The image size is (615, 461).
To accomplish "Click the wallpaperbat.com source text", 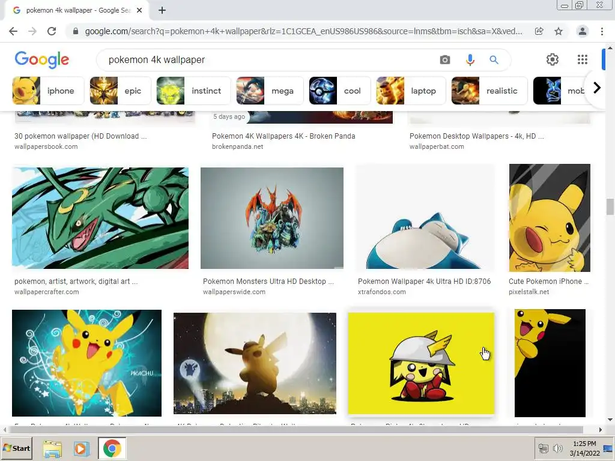I will click(437, 146).
